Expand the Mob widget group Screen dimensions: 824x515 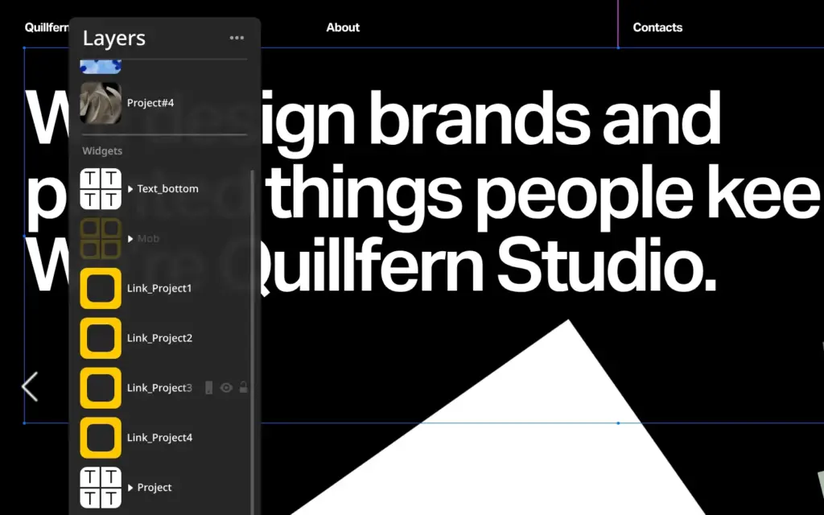[130, 238]
